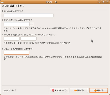Click the 'あなたの名前は何ですか？' label

tap(13, 11)
